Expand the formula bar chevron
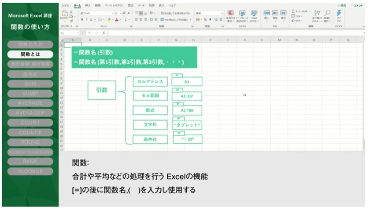The image size is (370, 210). tap(364, 33)
